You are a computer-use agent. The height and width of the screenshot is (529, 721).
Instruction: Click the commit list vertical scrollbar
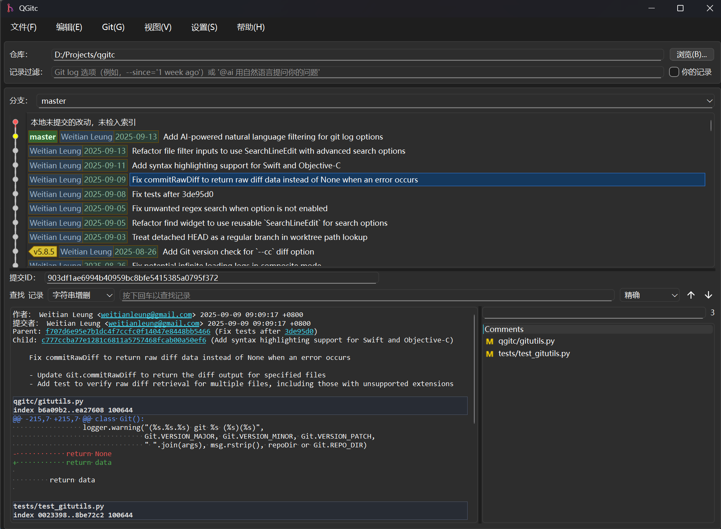point(711,126)
